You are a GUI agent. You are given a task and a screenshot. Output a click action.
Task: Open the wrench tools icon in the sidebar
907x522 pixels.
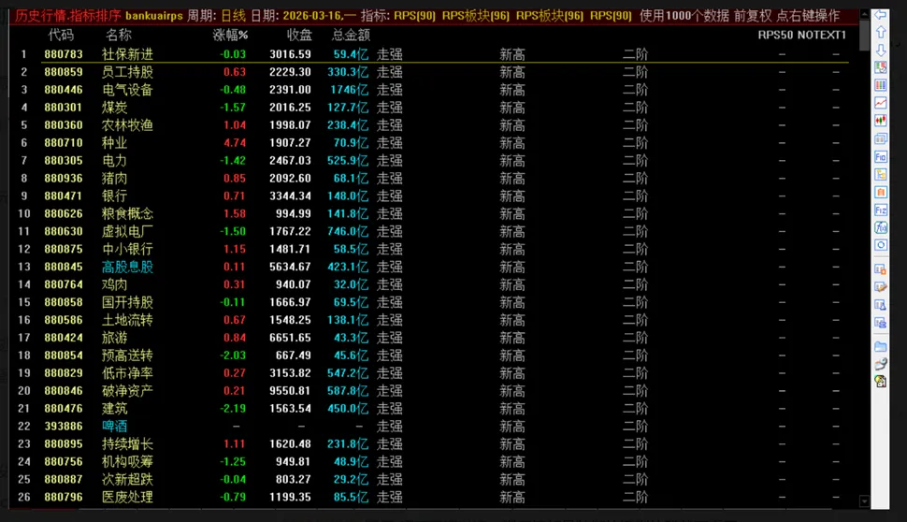pos(881,364)
